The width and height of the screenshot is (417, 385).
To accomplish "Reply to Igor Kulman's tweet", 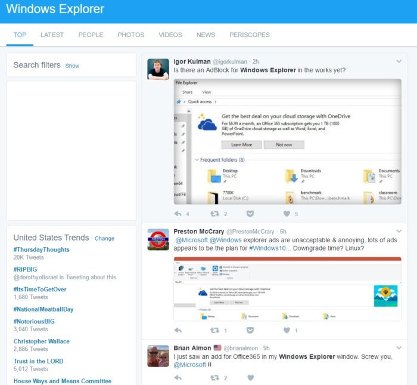I will [178, 214].
